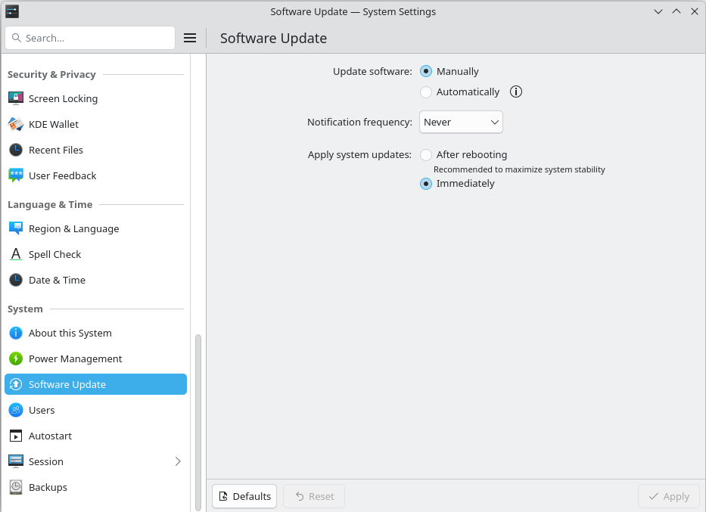Open Power Management via its green icon
706x512 pixels.
click(x=16, y=358)
